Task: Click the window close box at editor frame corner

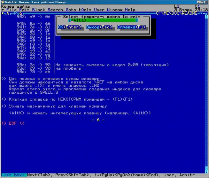Action: pos(2,13)
